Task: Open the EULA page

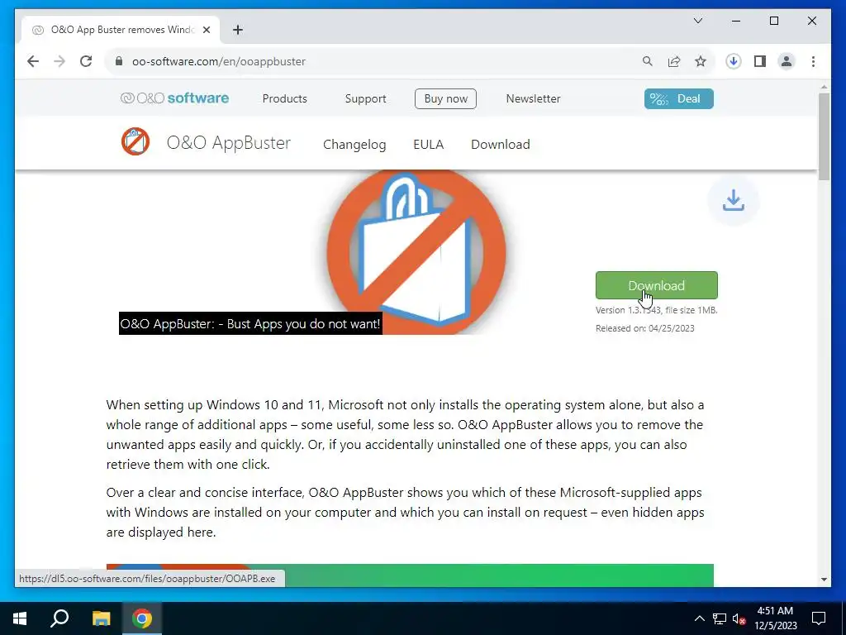Action: [x=429, y=145]
